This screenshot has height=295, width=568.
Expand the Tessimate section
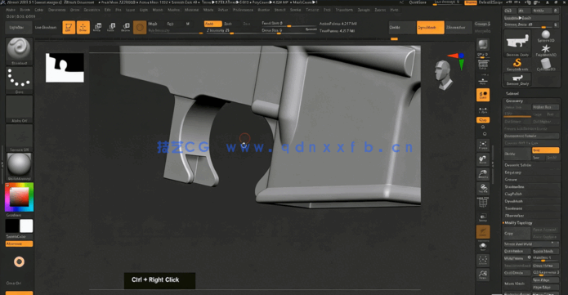click(513, 208)
